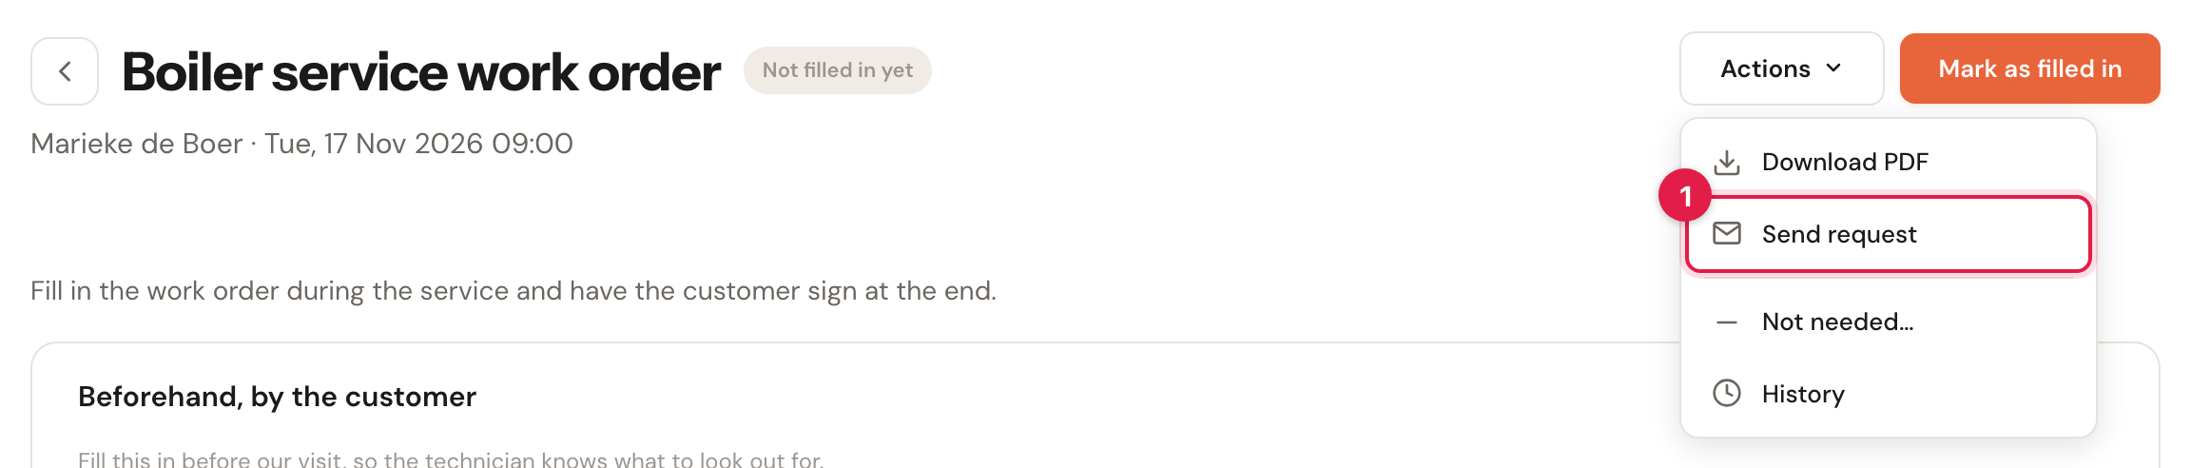Click the fill this in before visit hint
The width and height of the screenshot is (2191, 468).
[x=451, y=459]
